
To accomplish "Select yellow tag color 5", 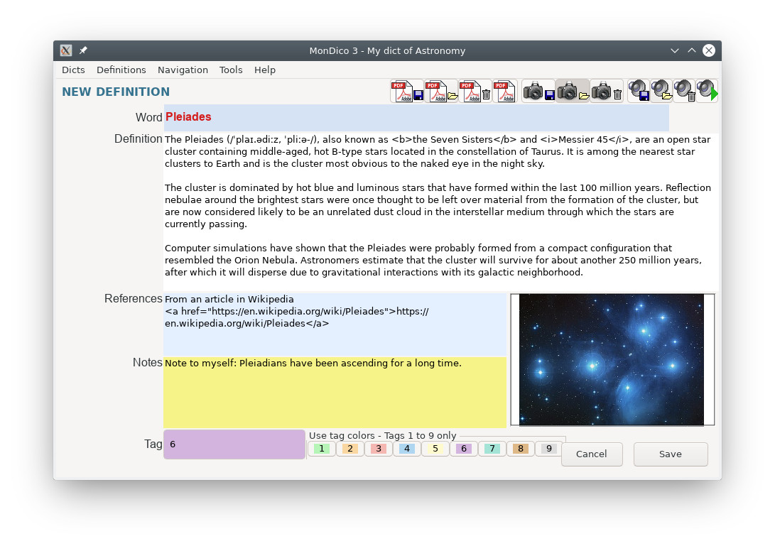I will pyautogui.click(x=435, y=449).
